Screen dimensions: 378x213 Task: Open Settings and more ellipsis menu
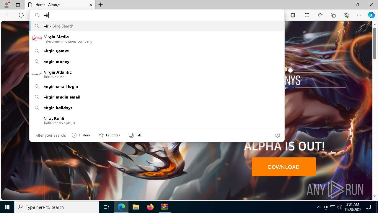point(359,15)
